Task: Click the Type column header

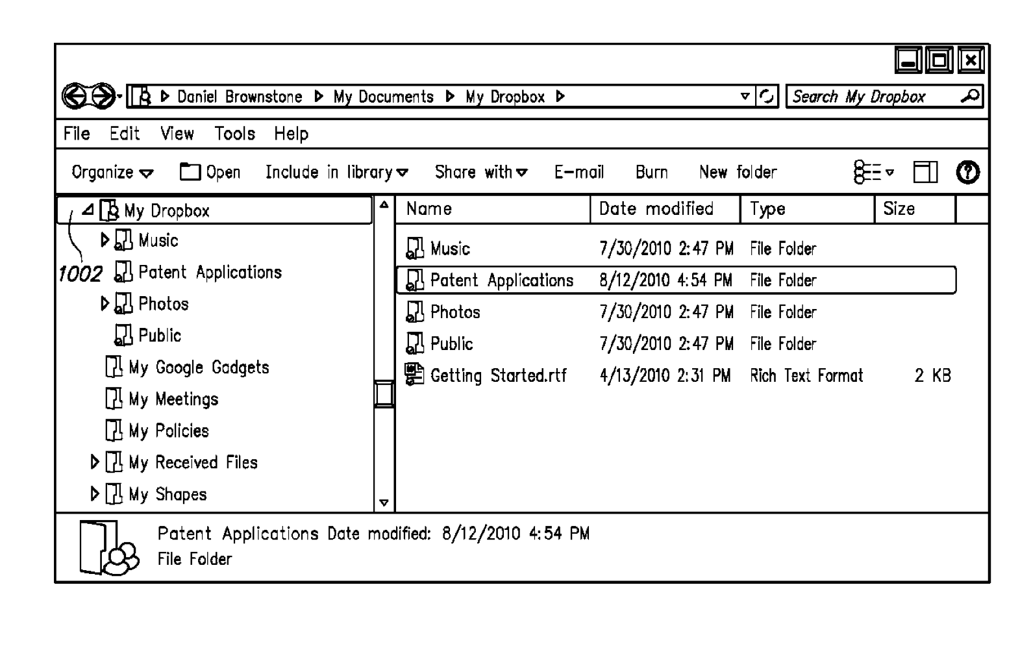Action: (808, 209)
